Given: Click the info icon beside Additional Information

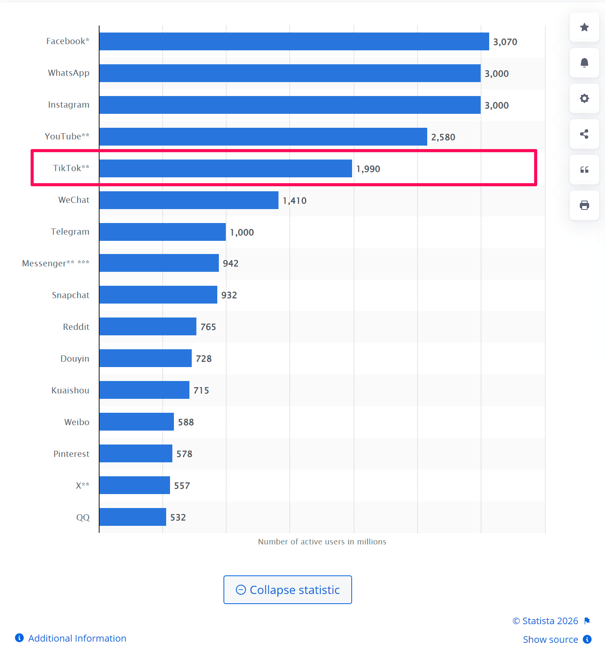Looking at the screenshot, I should click(x=19, y=638).
